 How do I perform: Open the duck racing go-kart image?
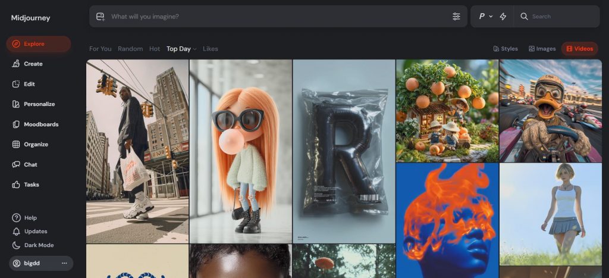551,111
